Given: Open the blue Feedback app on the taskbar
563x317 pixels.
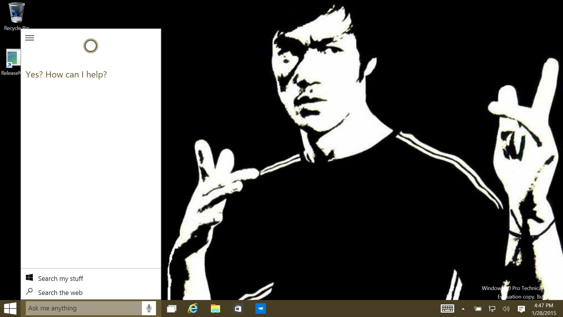Looking at the screenshot, I should (260, 308).
